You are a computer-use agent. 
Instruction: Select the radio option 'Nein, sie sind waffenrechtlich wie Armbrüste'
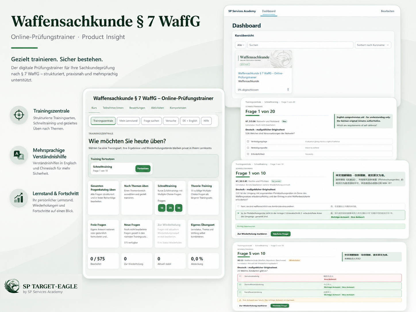click(x=238, y=206)
